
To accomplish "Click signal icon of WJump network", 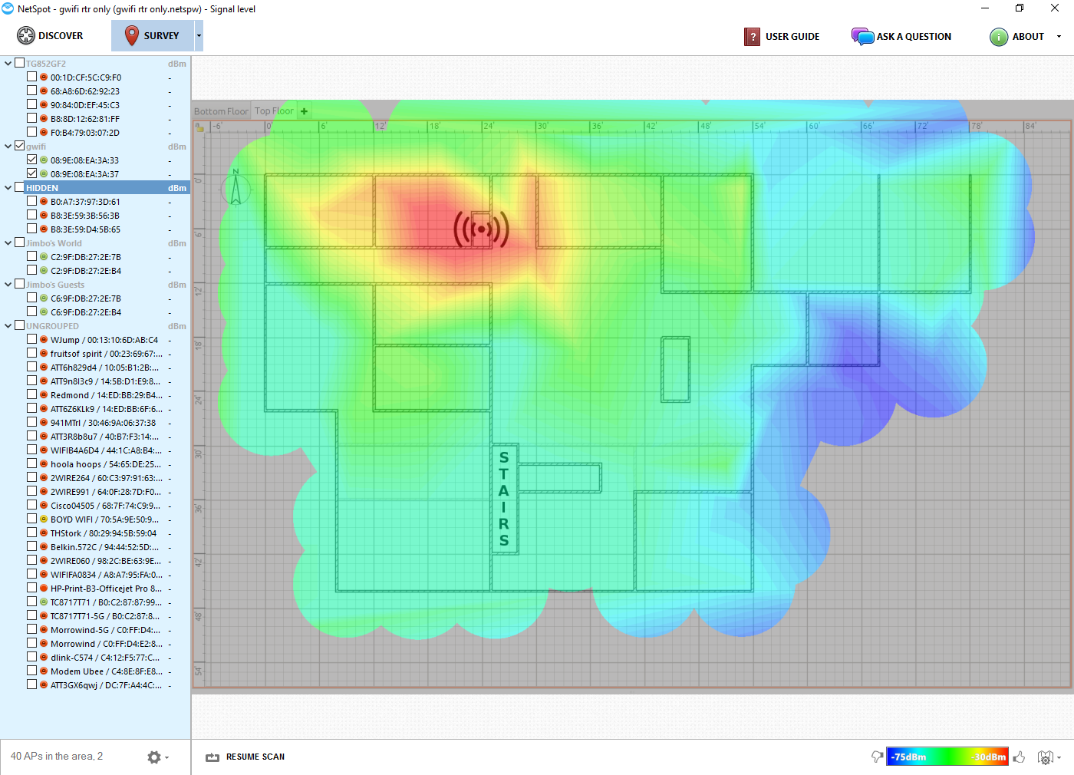I will click(44, 340).
